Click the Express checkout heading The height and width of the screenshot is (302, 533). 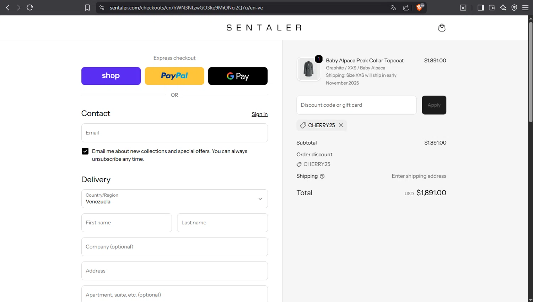coord(174,58)
